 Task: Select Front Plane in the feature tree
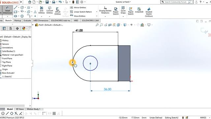(x=7, y=59)
